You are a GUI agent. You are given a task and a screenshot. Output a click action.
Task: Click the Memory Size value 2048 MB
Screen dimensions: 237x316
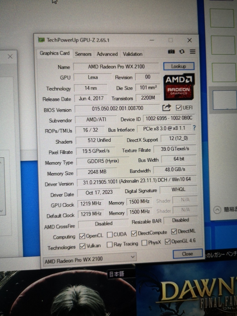click(97, 172)
